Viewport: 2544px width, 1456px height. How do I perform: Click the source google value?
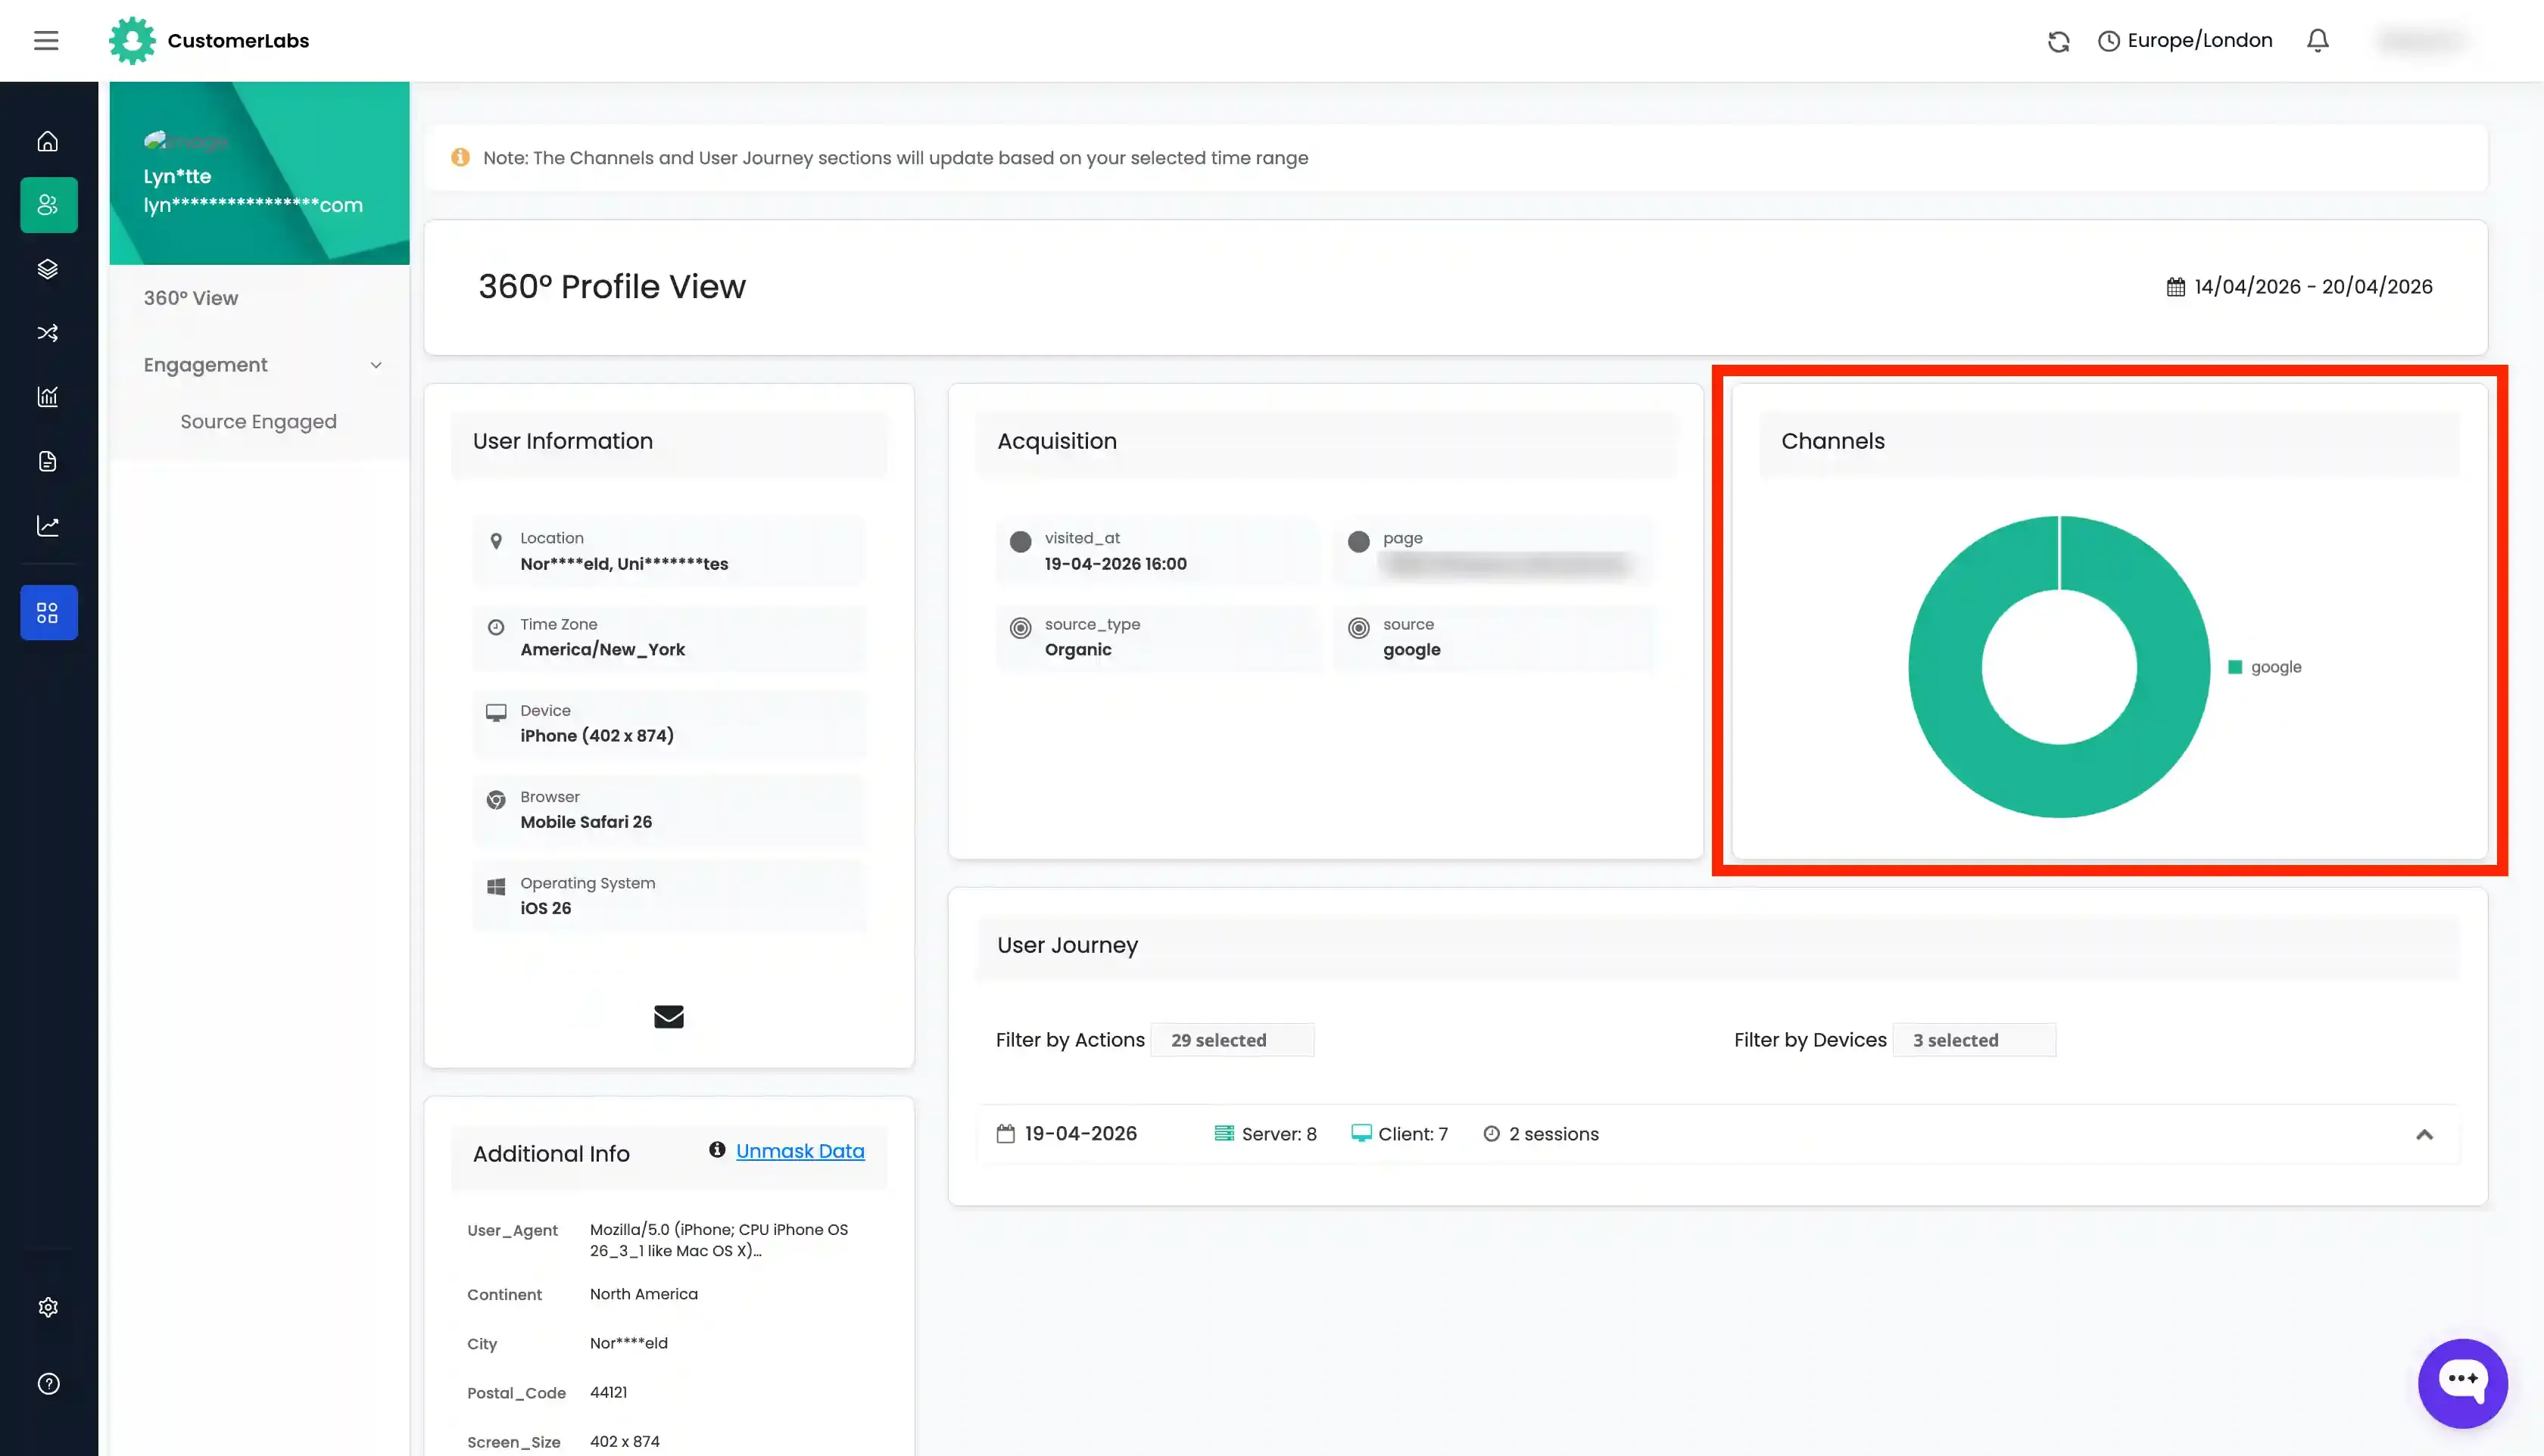pyautogui.click(x=1411, y=650)
